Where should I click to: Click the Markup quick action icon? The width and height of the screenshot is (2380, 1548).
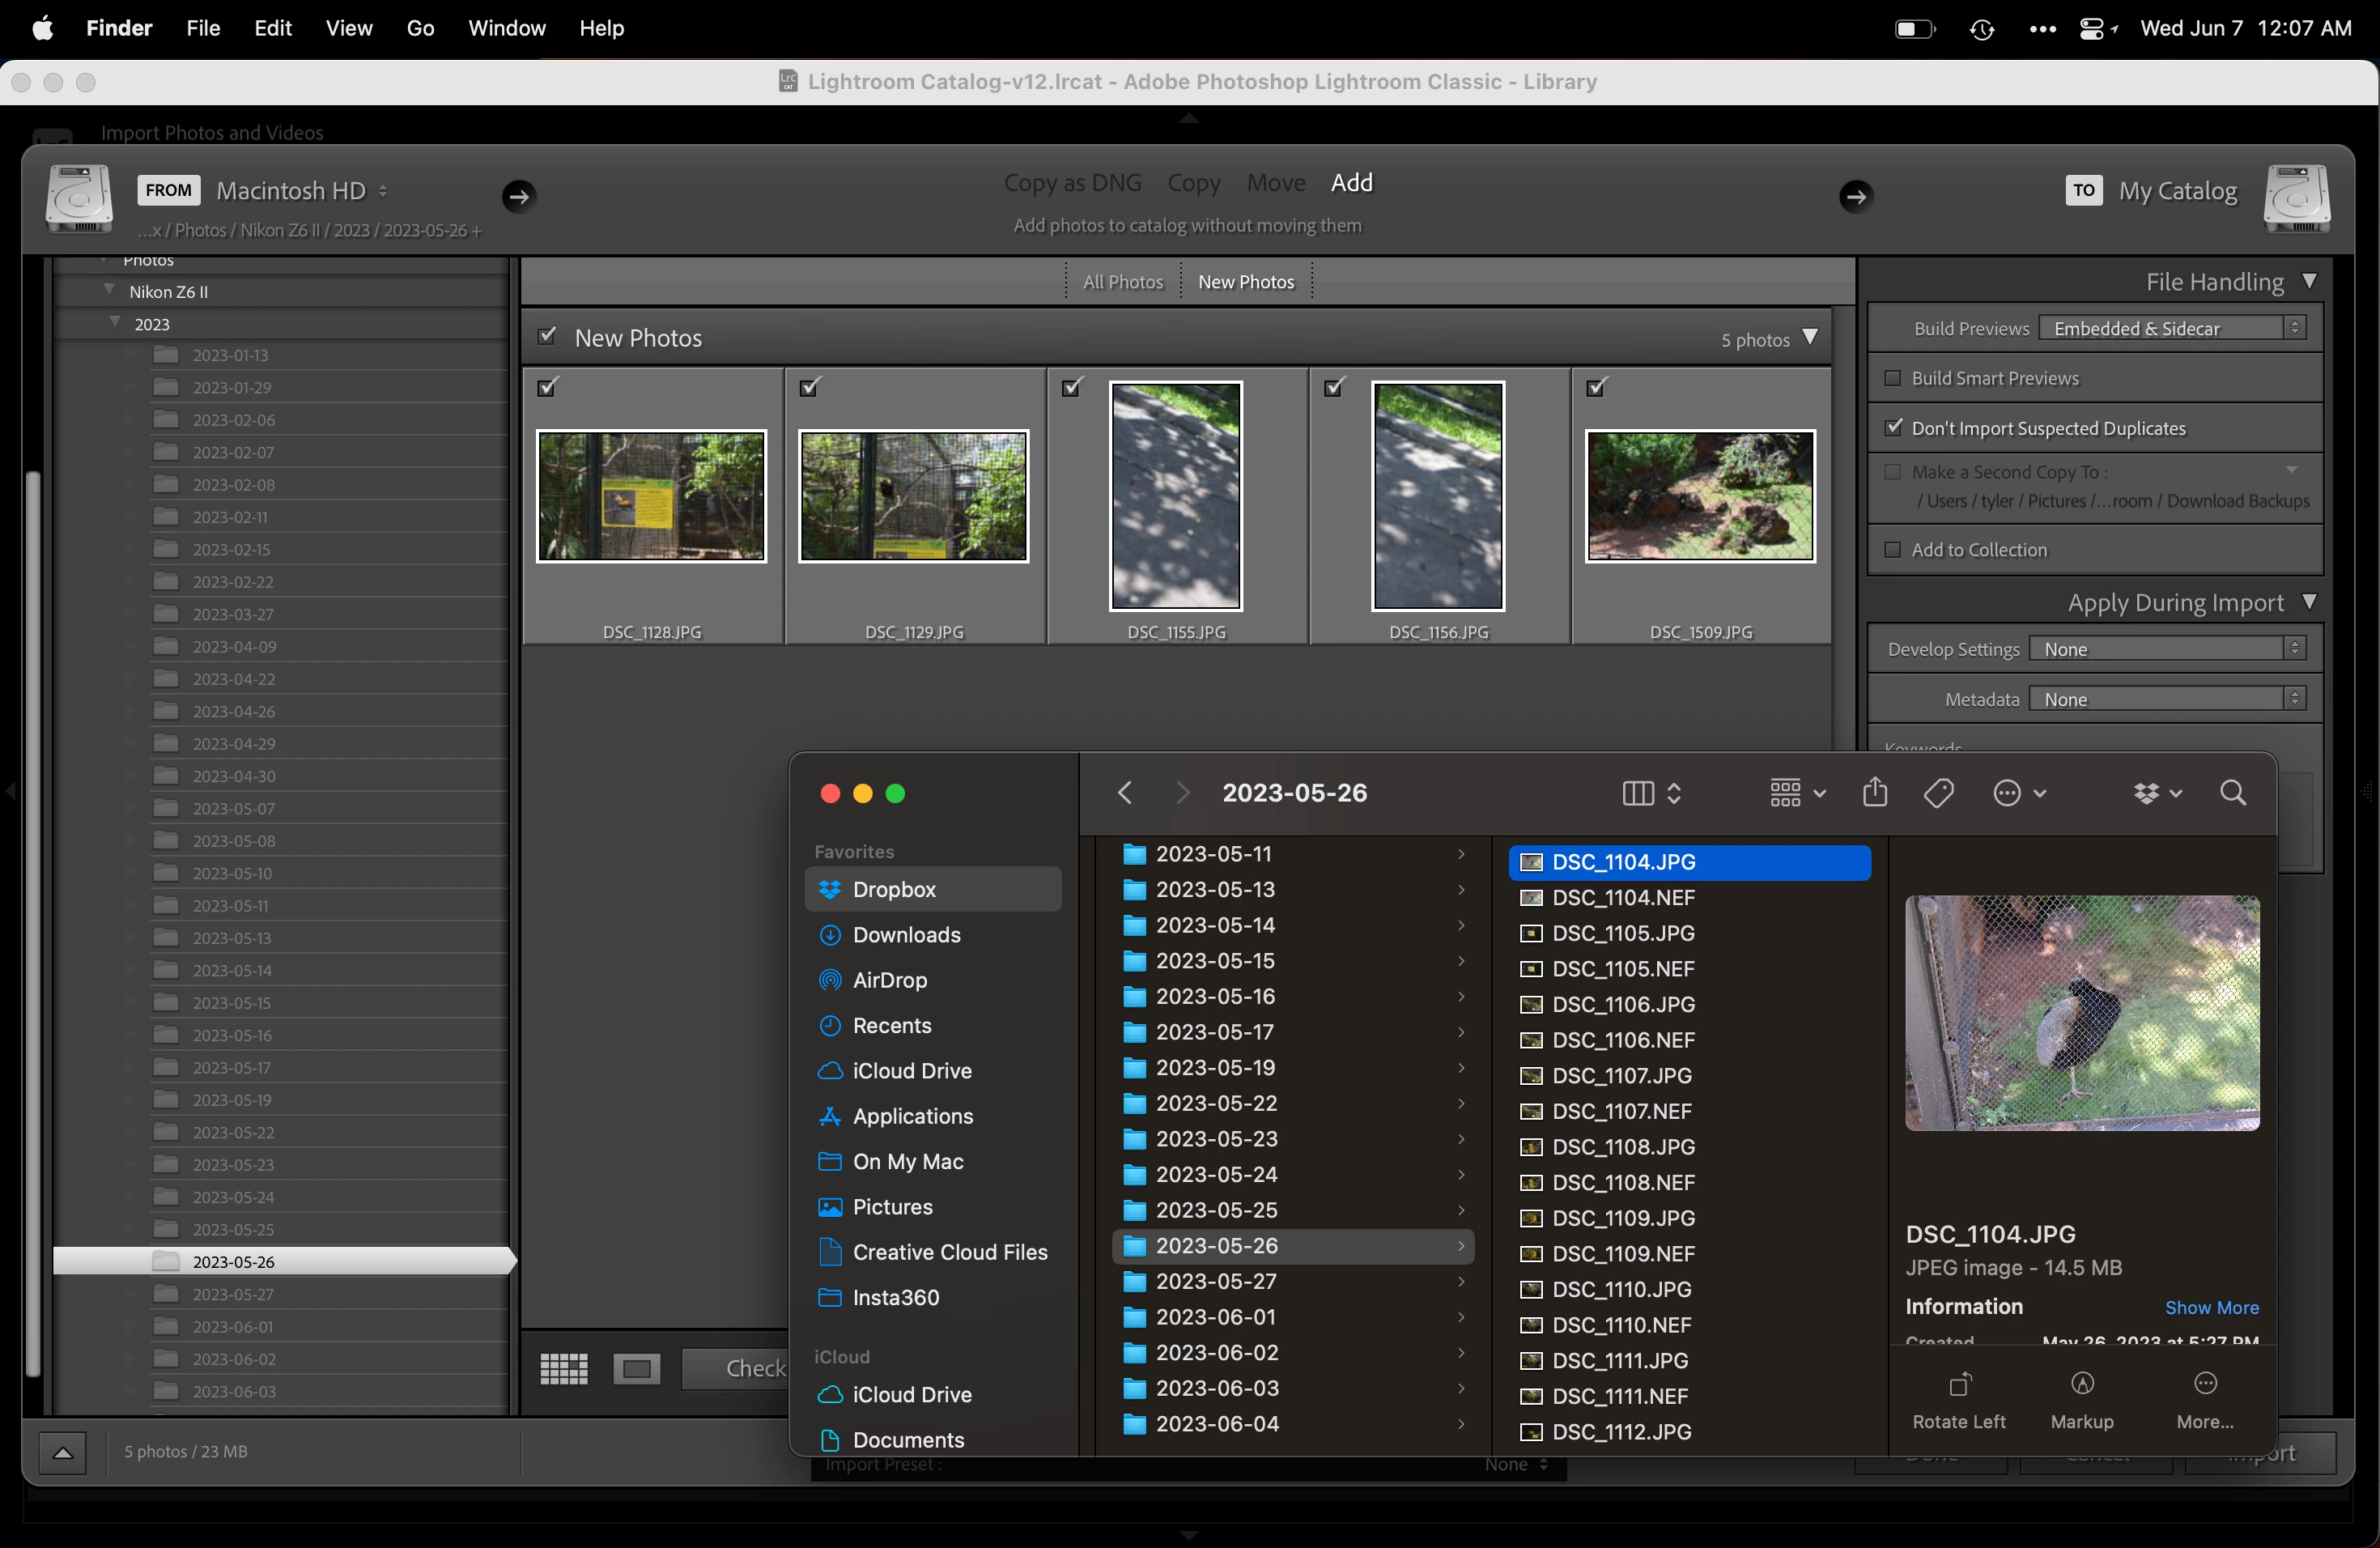point(2082,1384)
